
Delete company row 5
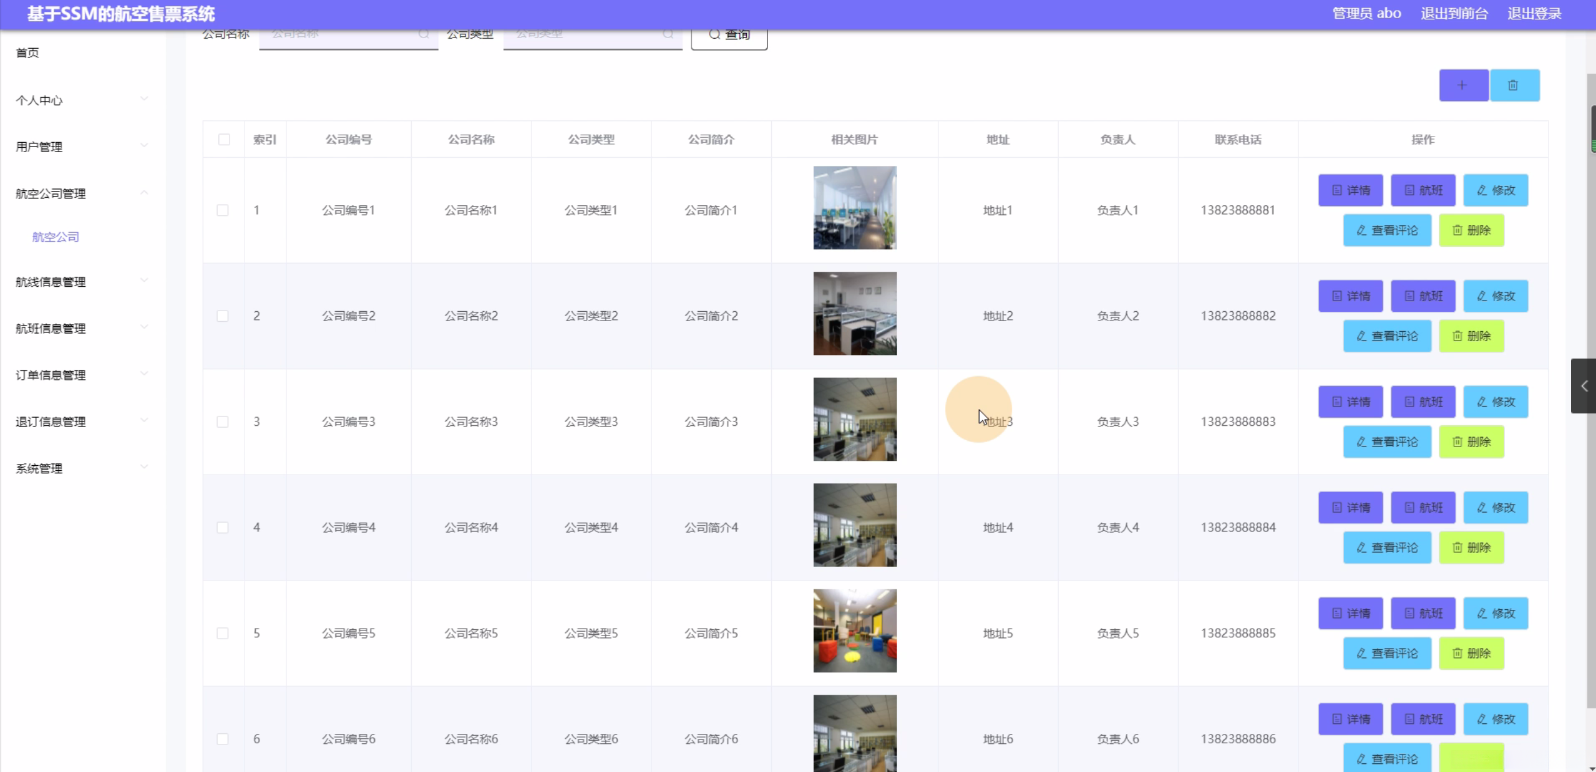coord(1471,653)
